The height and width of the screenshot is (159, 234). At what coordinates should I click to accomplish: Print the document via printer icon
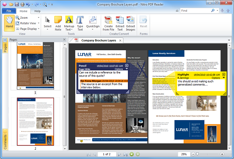22,4
